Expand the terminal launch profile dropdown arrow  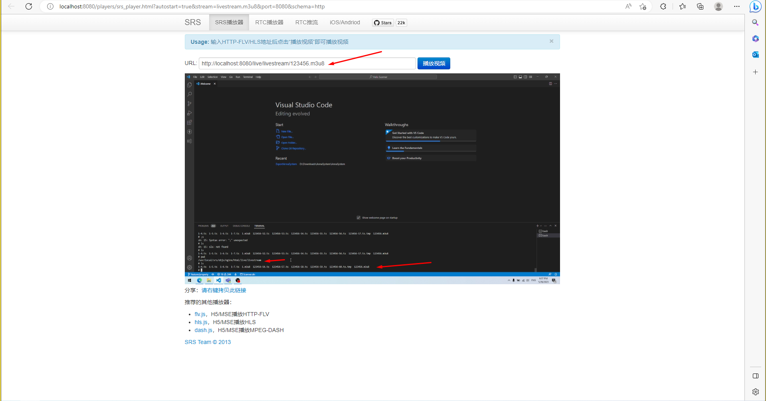coord(541,226)
